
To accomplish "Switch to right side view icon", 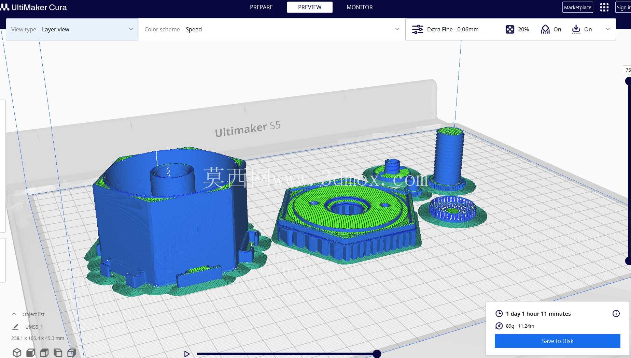I will (72, 353).
